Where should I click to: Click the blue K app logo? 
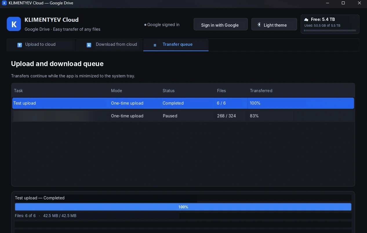click(x=14, y=24)
